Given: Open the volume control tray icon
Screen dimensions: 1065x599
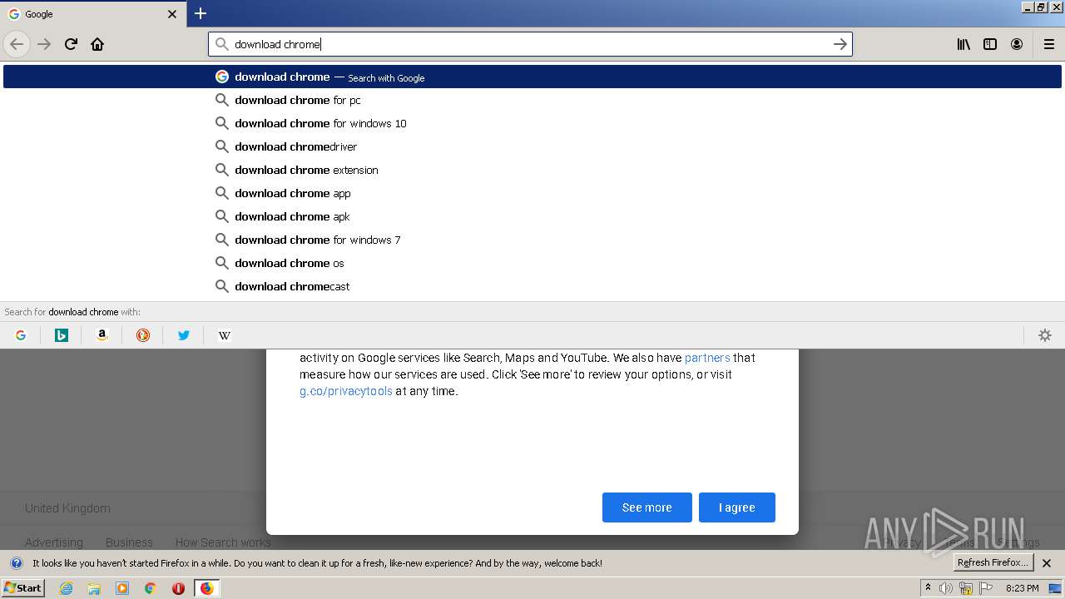Looking at the screenshot, I should (947, 588).
